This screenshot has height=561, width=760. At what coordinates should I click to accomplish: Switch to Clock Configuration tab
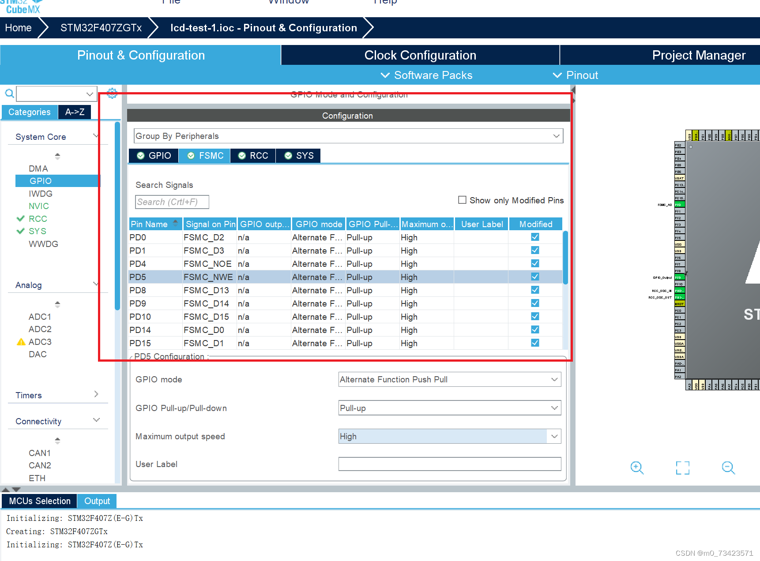tap(420, 55)
